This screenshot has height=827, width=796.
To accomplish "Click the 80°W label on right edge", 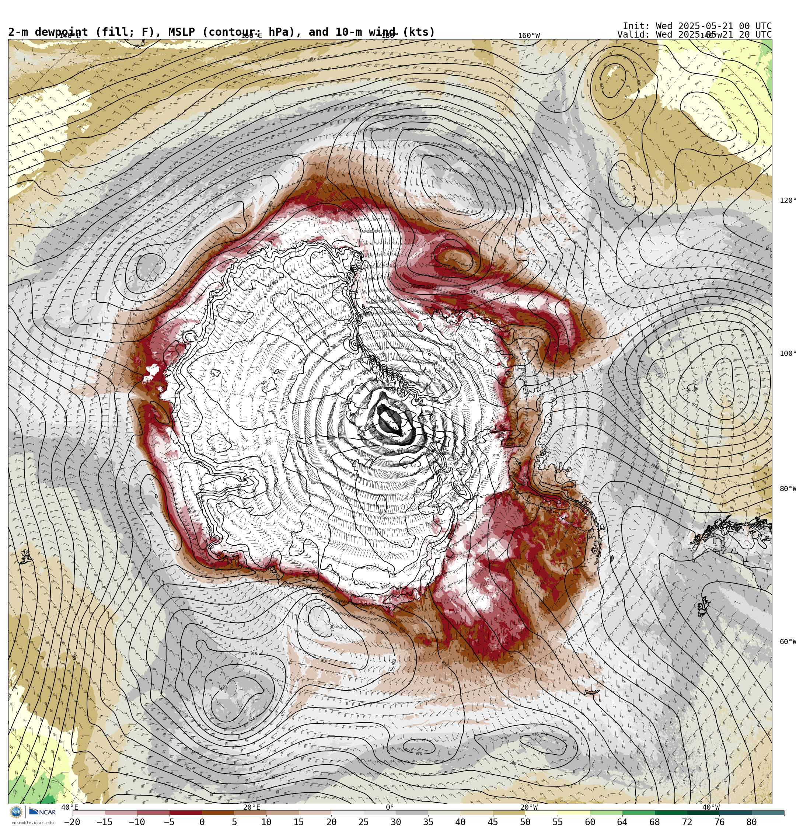I will tap(788, 489).
